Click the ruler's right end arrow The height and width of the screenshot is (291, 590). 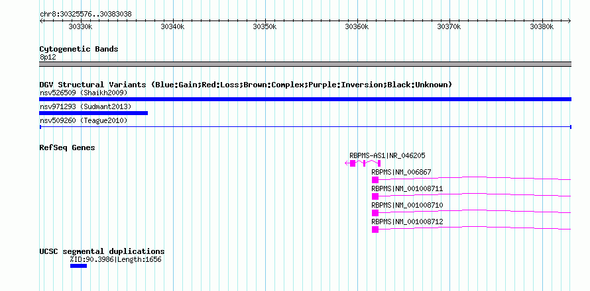(569, 21)
